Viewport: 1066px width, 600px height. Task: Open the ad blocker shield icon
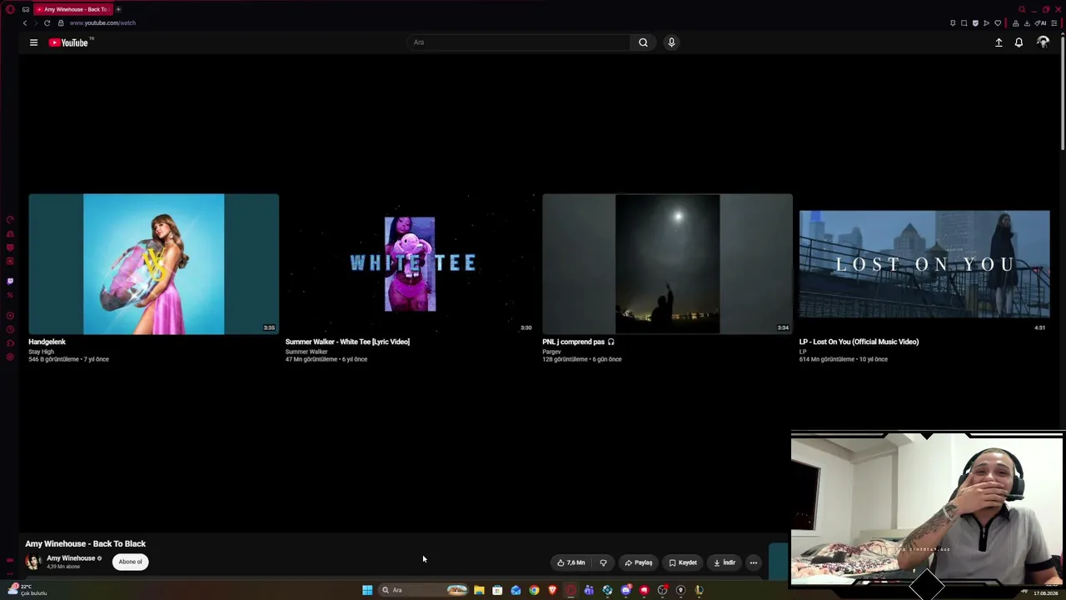click(x=975, y=23)
